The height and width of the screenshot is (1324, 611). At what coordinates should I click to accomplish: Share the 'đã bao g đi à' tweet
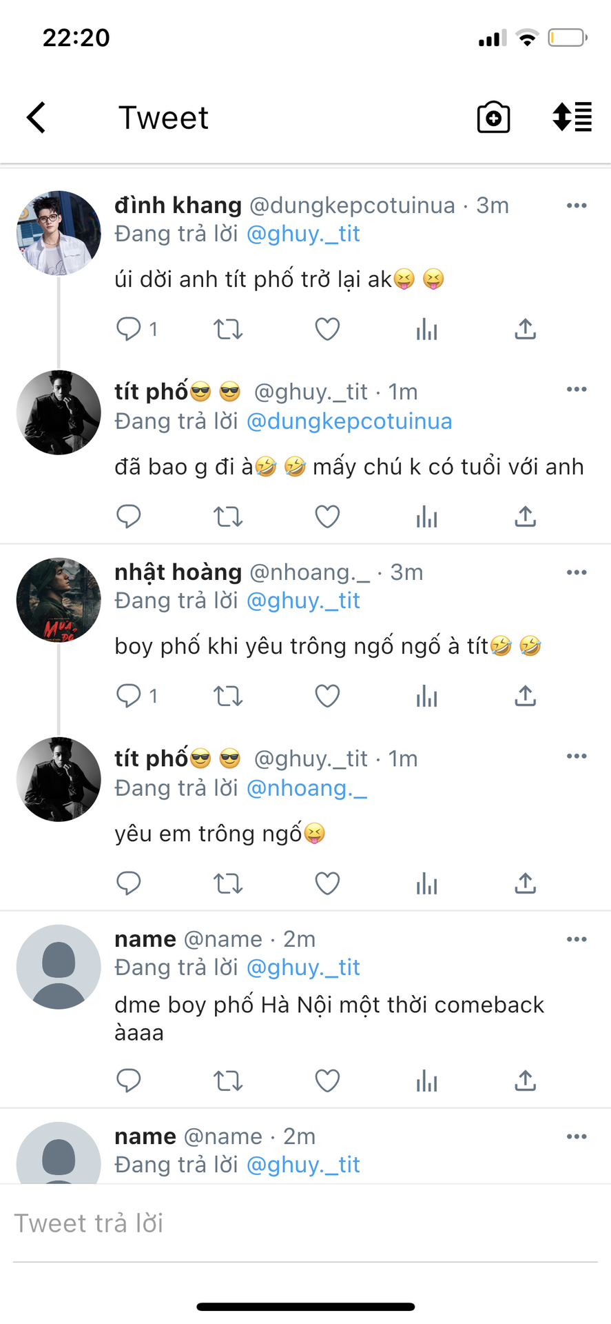click(x=526, y=516)
